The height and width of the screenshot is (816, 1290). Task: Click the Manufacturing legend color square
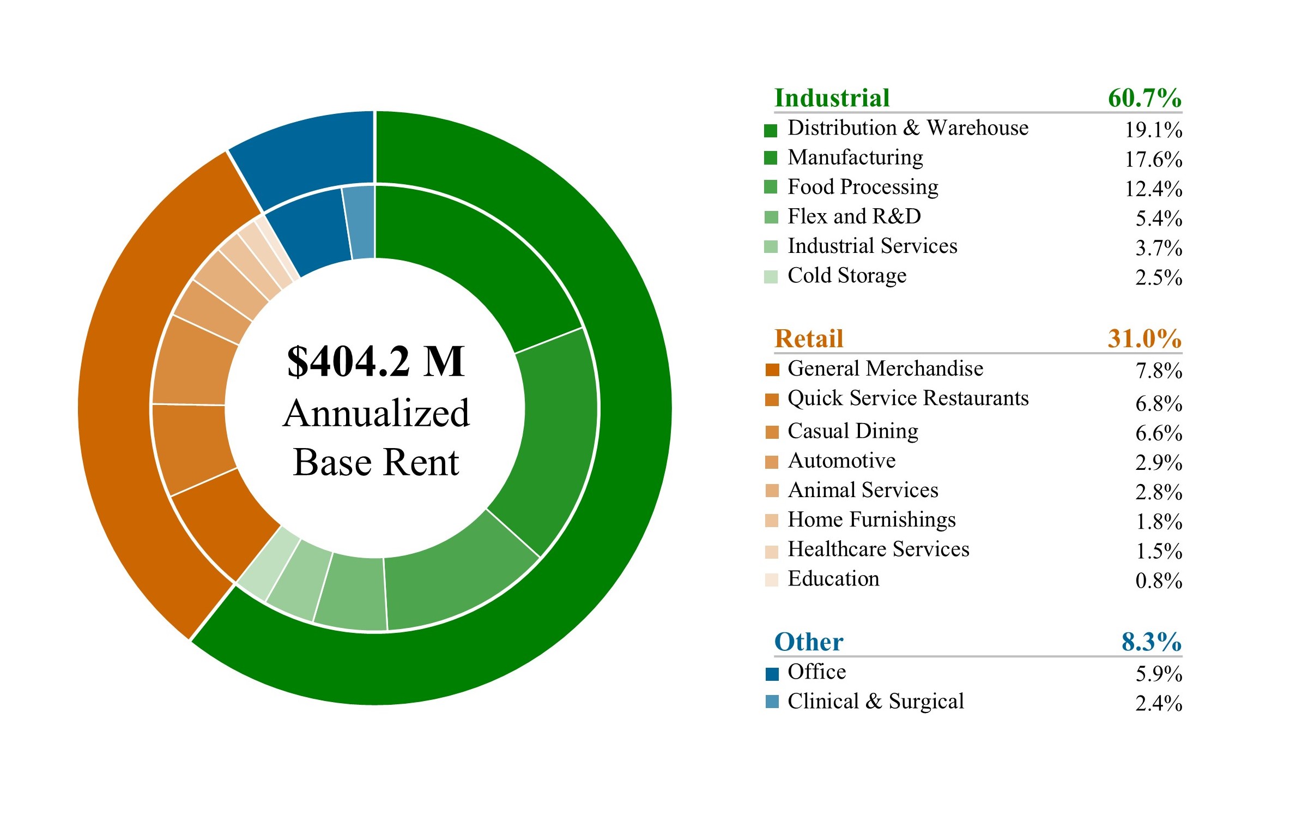[x=770, y=158]
